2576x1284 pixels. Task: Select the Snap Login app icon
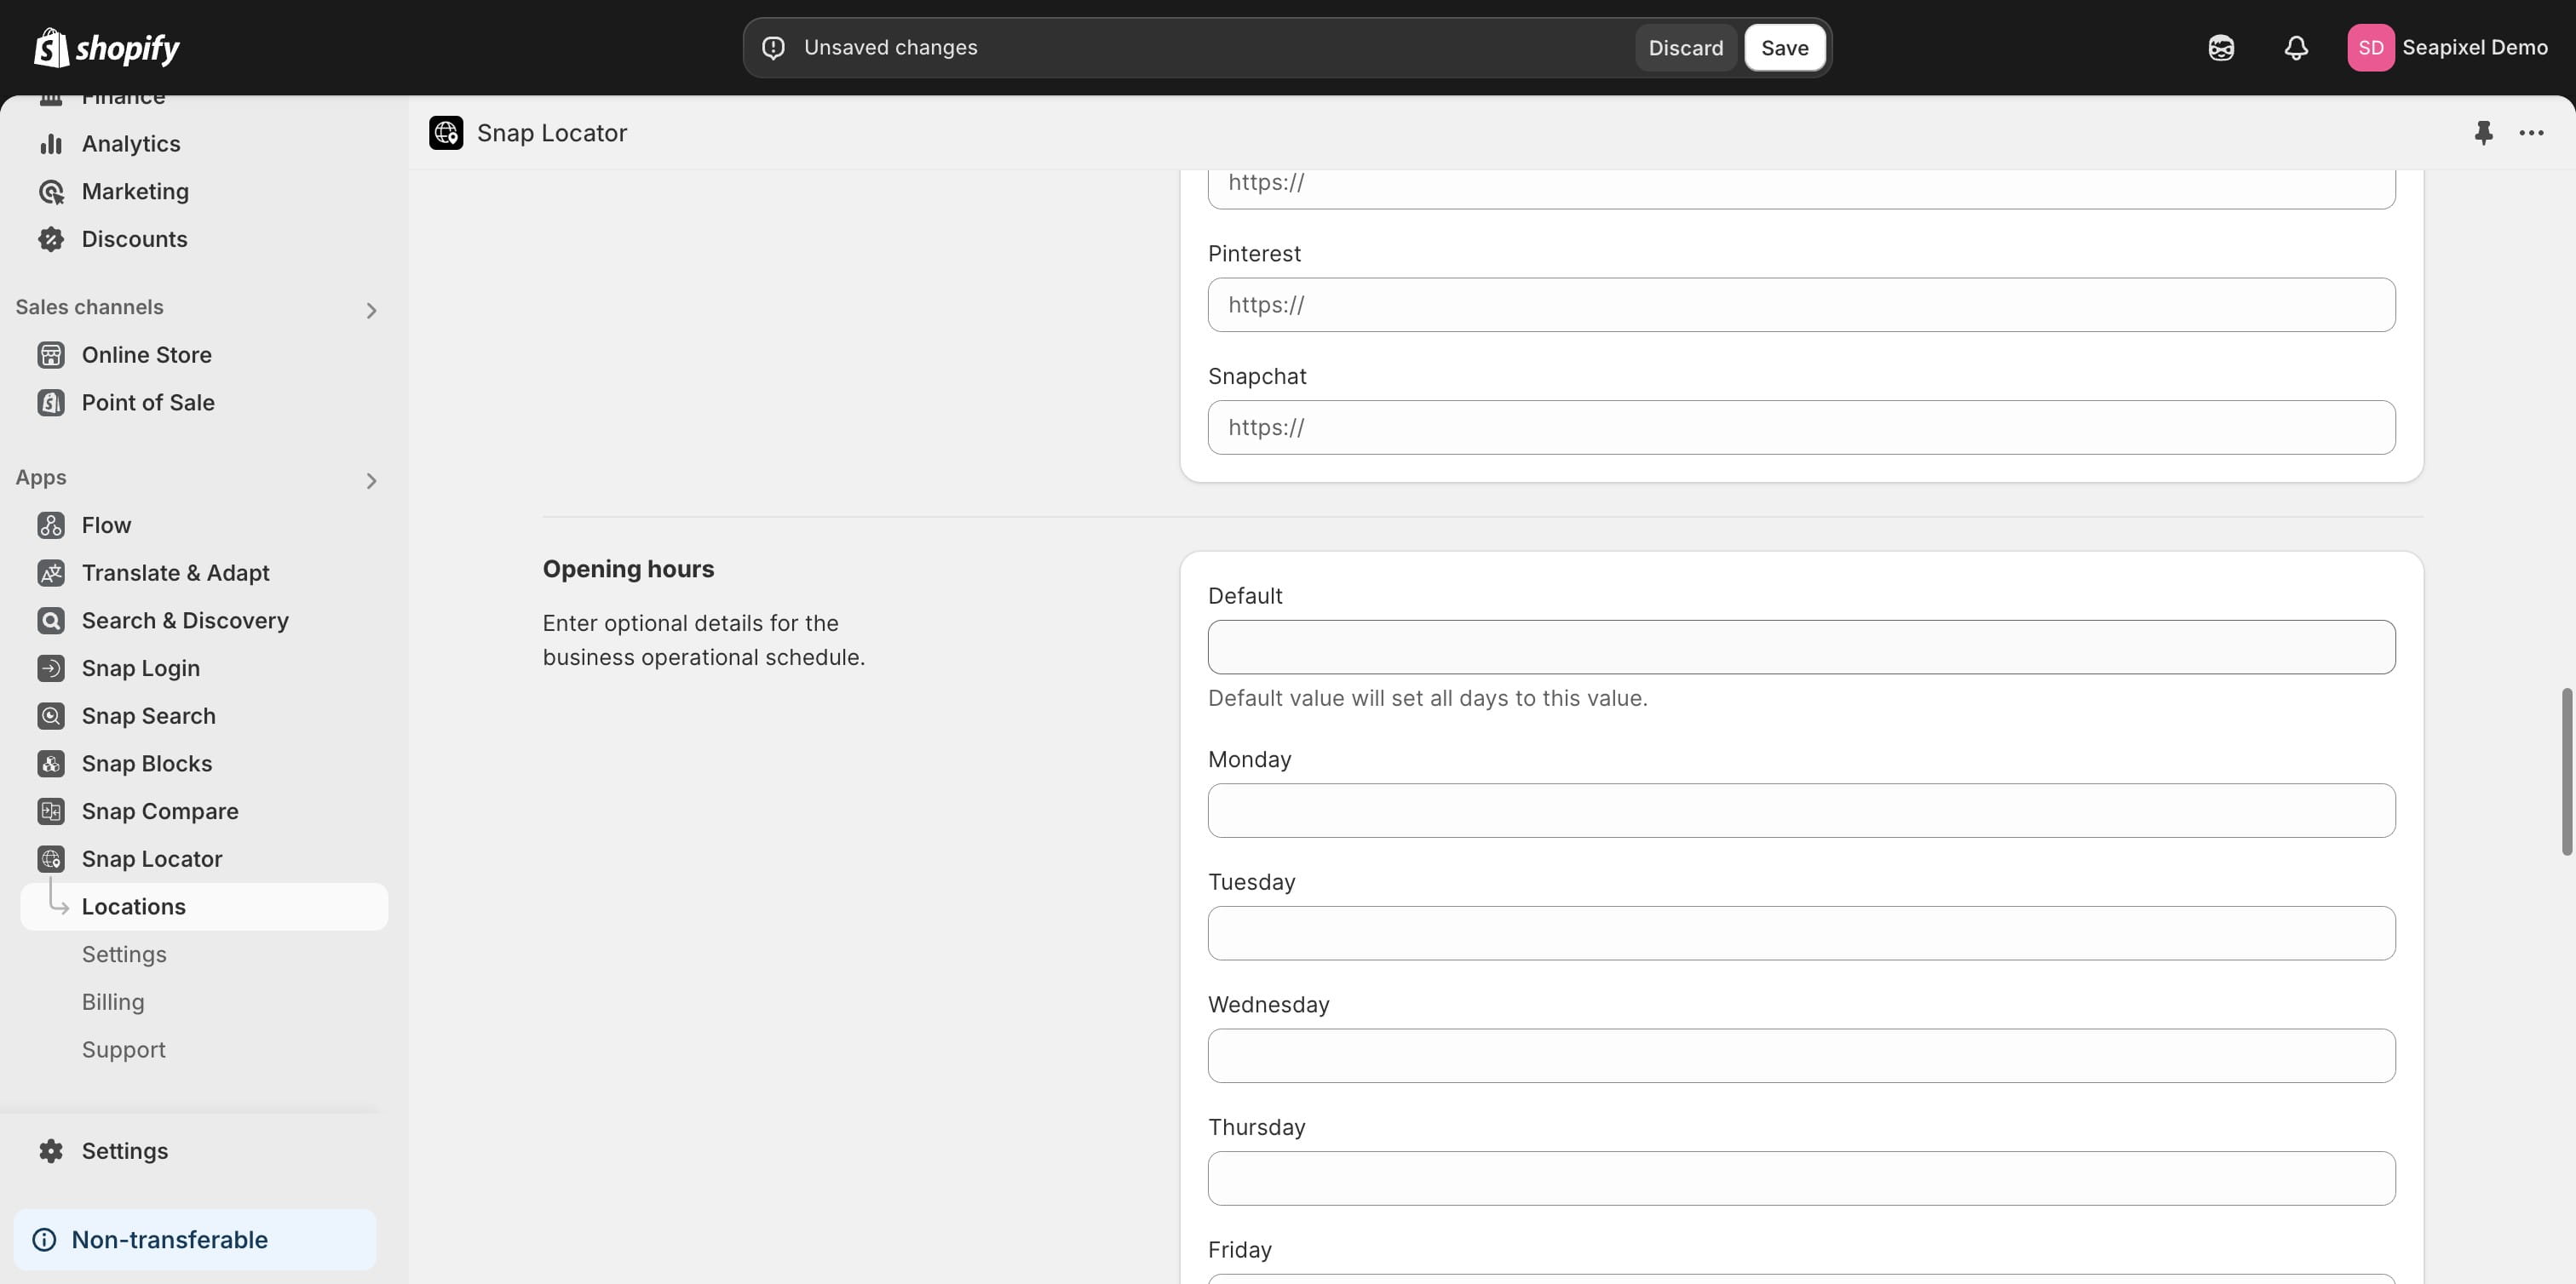click(51, 668)
